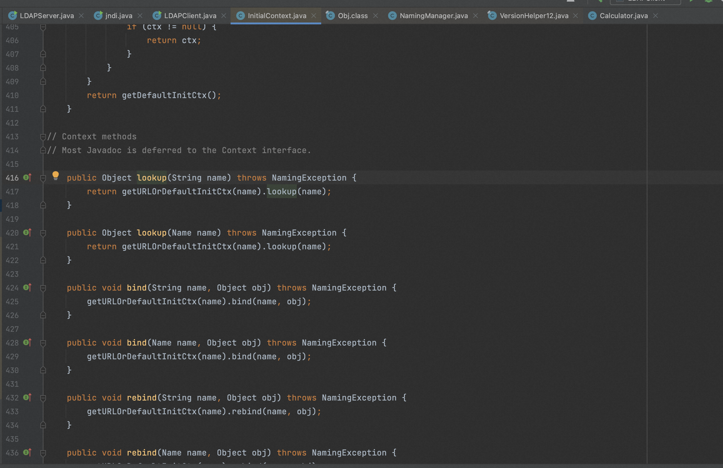The image size is (723, 468).
Task: Close the NamingManager.java tab
Action: [x=476, y=16]
